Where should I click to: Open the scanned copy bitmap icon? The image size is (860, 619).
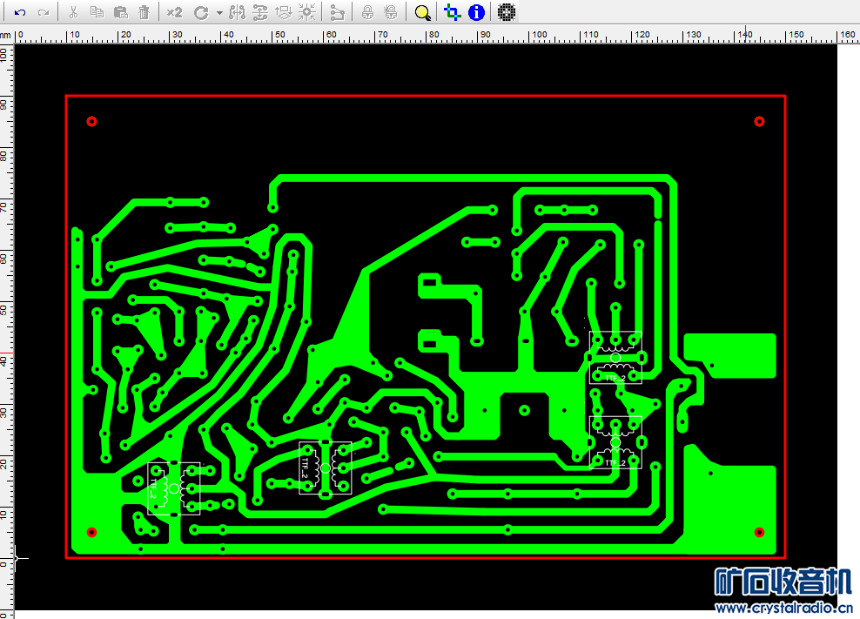pyautogui.click(x=507, y=12)
